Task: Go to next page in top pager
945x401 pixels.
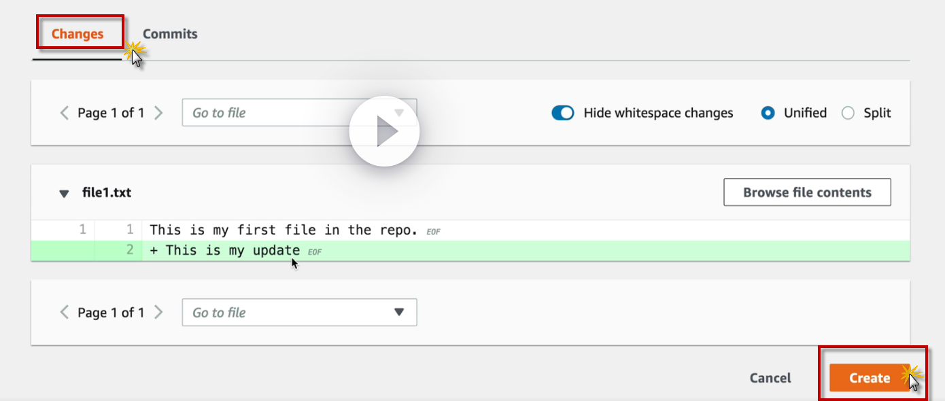Action: pos(158,113)
